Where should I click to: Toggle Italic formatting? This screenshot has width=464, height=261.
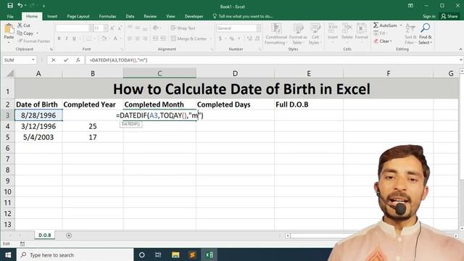(67, 38)
